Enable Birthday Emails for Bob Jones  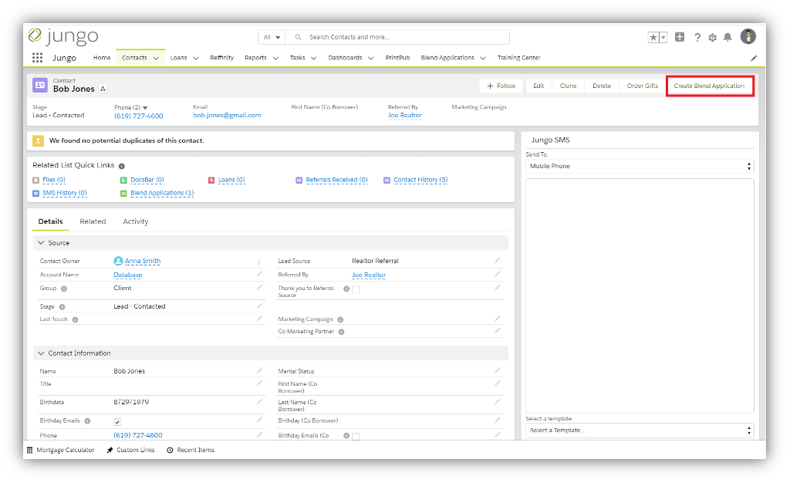point(118,421)
